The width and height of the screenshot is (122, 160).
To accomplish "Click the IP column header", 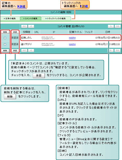I will click(54, 32).
